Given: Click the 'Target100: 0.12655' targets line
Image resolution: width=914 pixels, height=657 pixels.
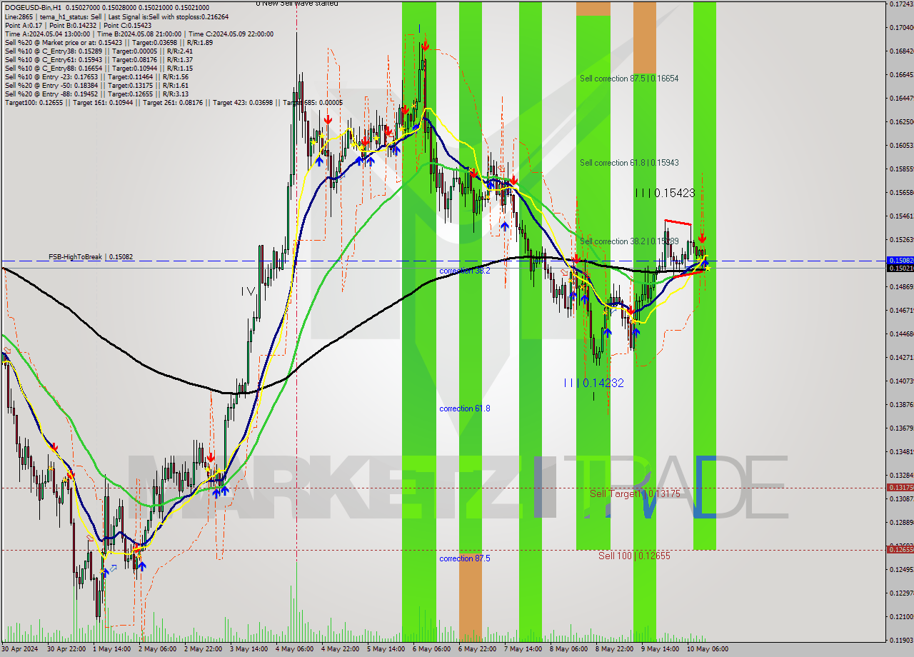Looking at the screenshot, I should pos(174,103).
